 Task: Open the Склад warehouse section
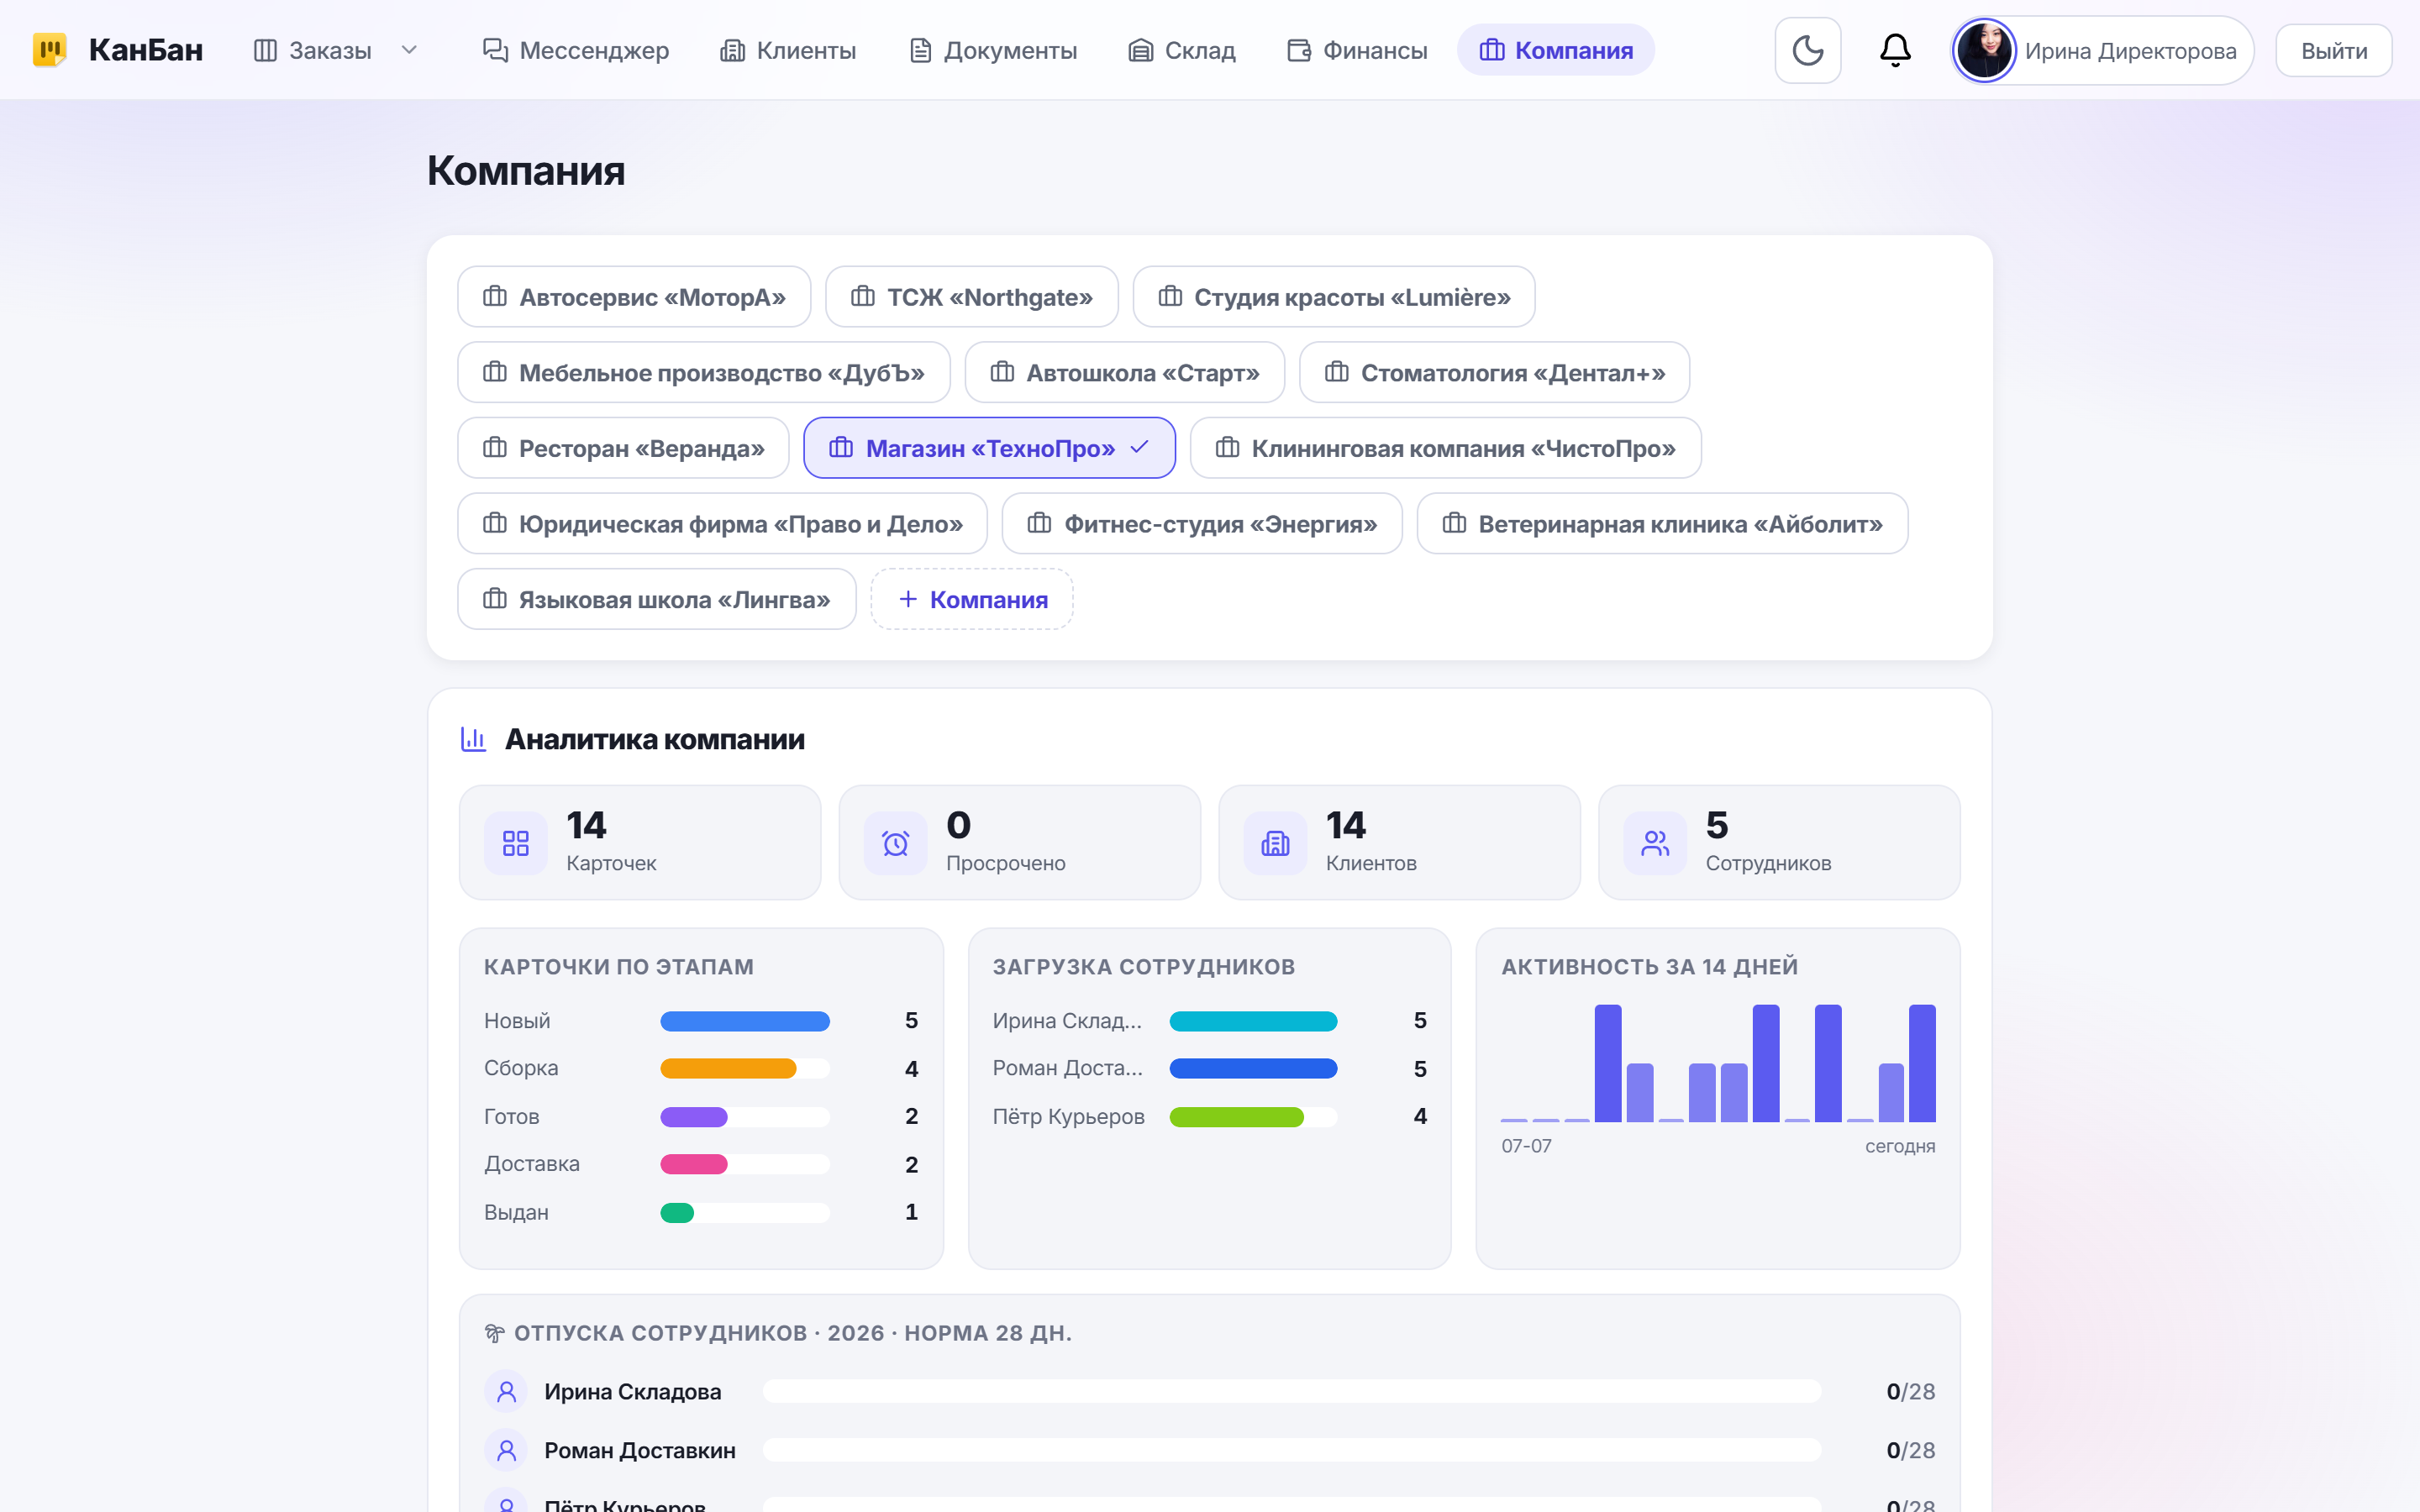[x=1182, y=50]
